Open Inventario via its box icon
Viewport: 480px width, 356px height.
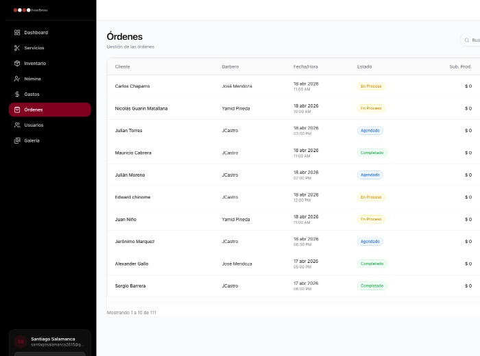pyautogui.click(x=17, y=63)
